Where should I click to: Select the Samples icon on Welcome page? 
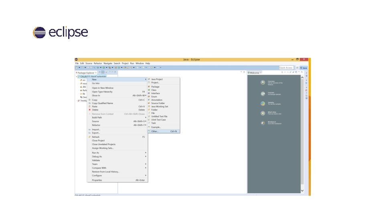pos(263,103)
